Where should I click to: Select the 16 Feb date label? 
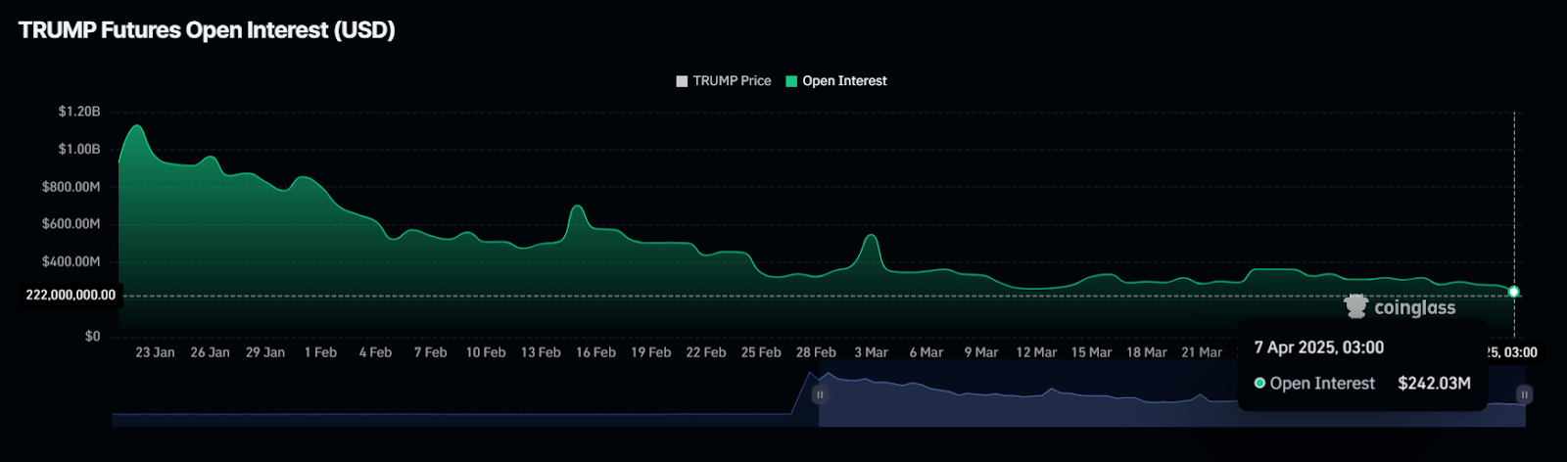[595, 352]
